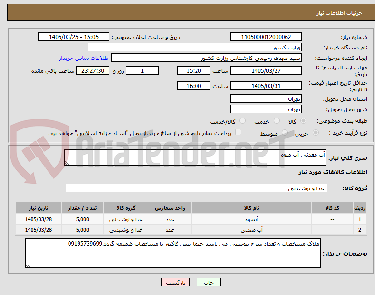This screenshot has width=375, height=295.
Task: Click the resize handle of شرح کلی نیاز box
Action: click(67, 163)
